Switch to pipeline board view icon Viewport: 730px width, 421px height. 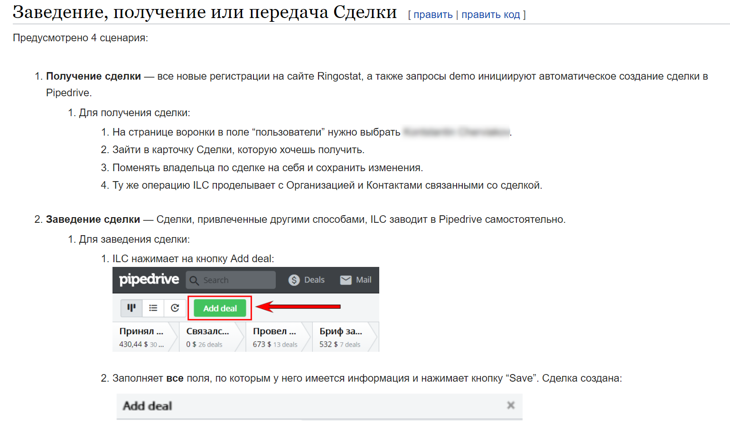[x=131, y=308]
